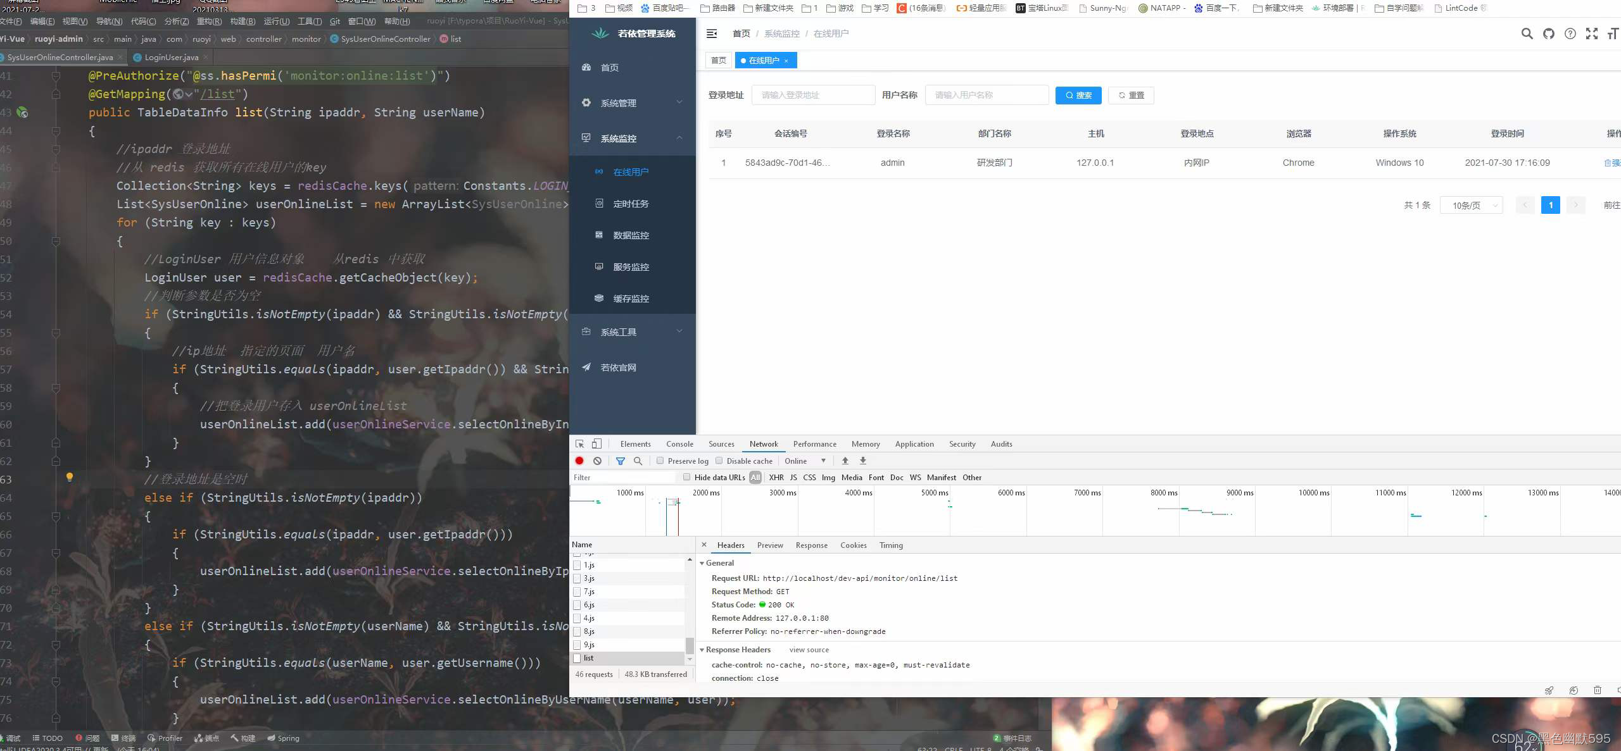Image resolution: width=1621 pixels, height=751 pixels.
Task: Toggle fullscreen icon in RuoYi header
Action: (x=1592, y=34)
